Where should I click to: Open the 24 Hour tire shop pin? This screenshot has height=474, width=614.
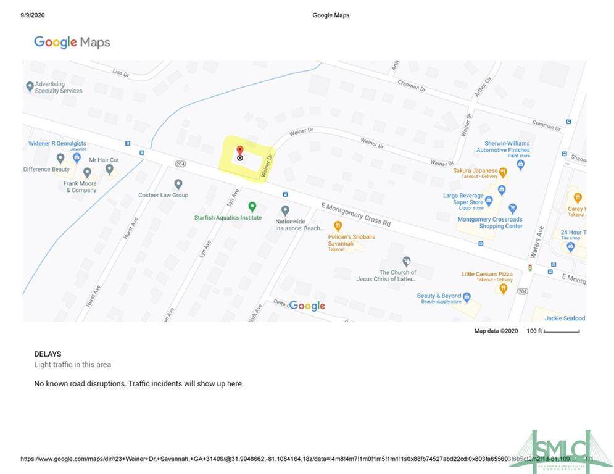(x=571, y=247)
